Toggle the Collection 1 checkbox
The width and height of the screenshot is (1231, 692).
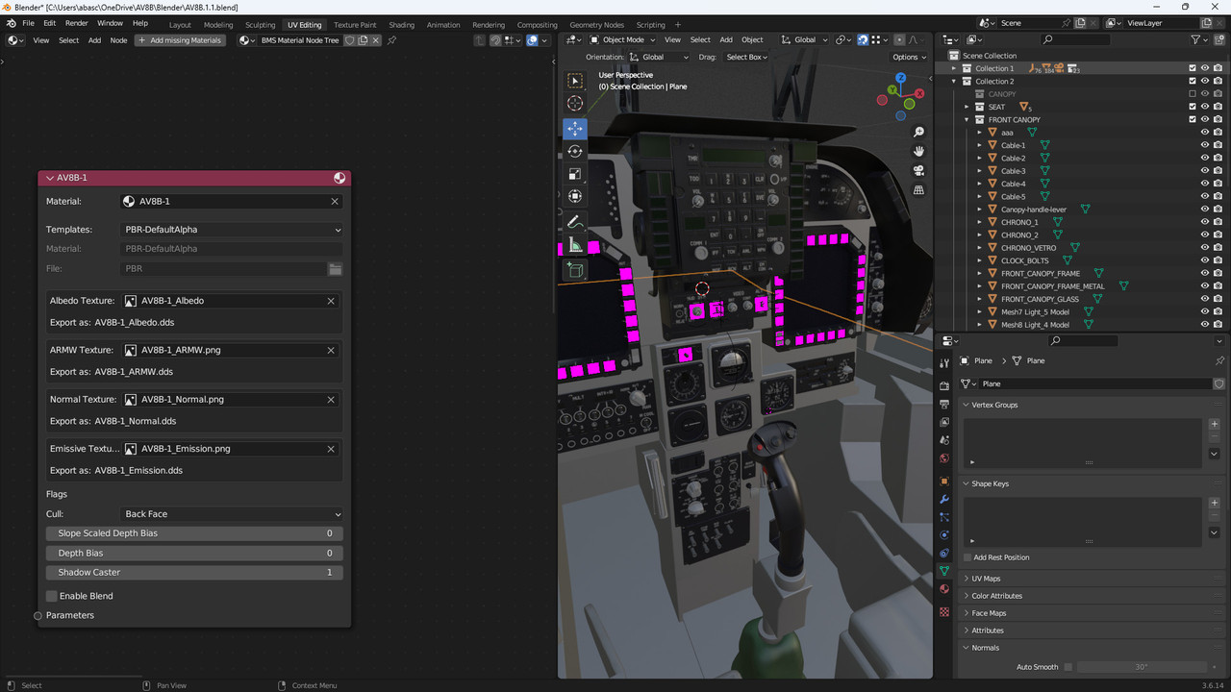[x=1193, y=67]
